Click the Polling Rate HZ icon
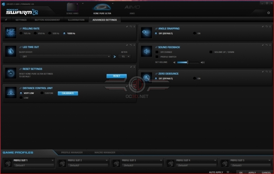Viewport: 274px width, 174px height. pos(11,33)
